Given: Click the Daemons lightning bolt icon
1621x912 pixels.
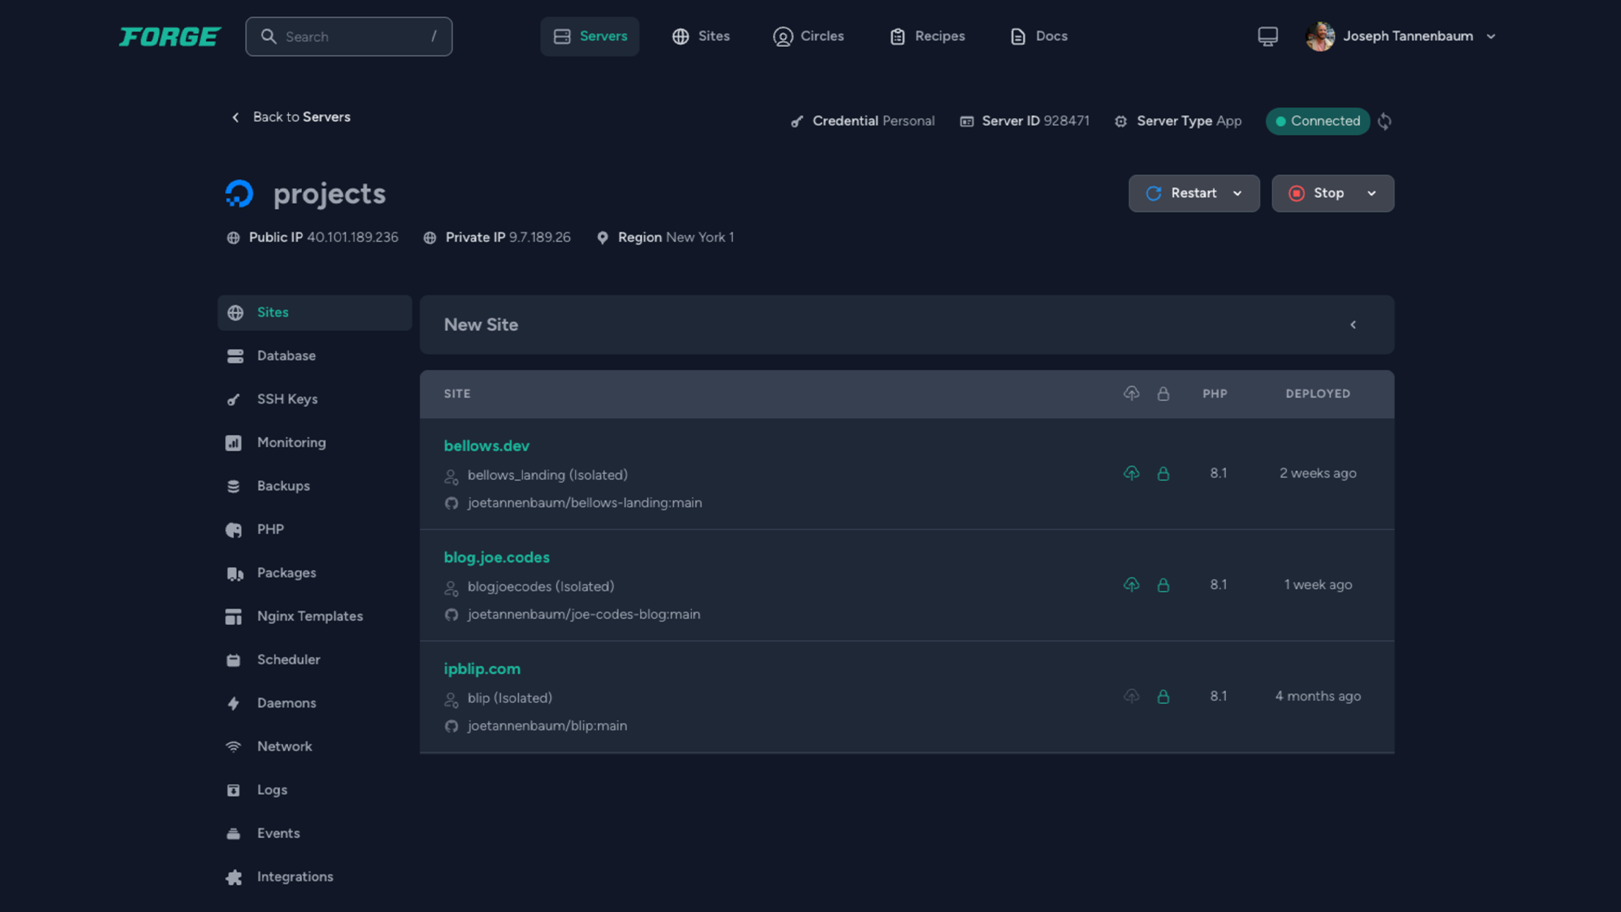Looking at the screenshot, I should coord(233,703).
